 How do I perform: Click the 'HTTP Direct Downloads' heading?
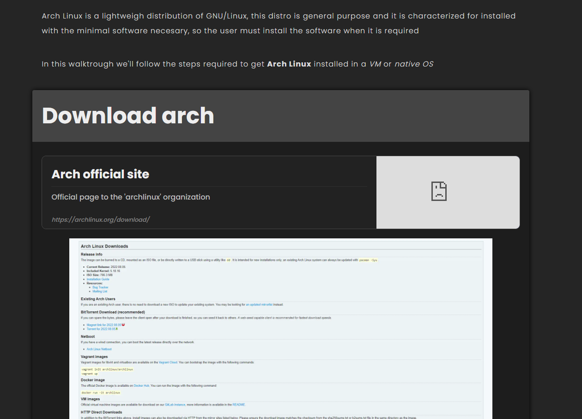click(102, 412)
